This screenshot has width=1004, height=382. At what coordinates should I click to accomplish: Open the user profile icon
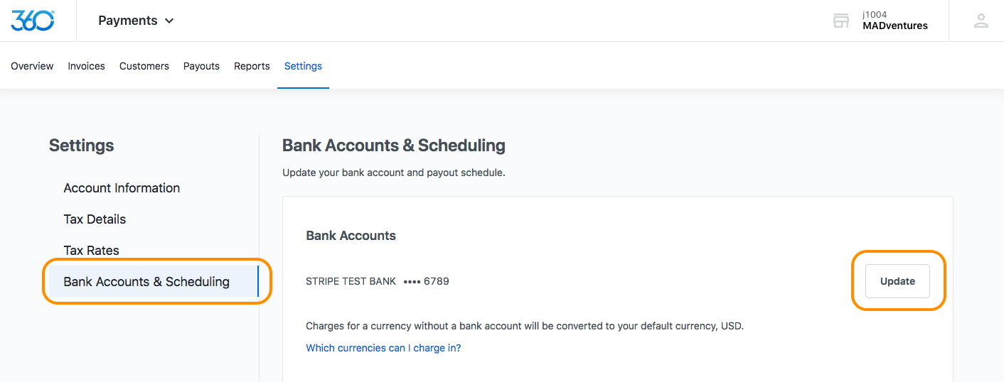coord(981,21)
